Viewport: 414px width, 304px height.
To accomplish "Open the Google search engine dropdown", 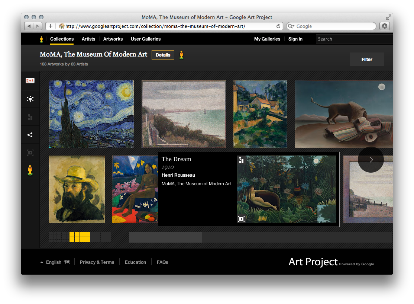I will (294, 26).
